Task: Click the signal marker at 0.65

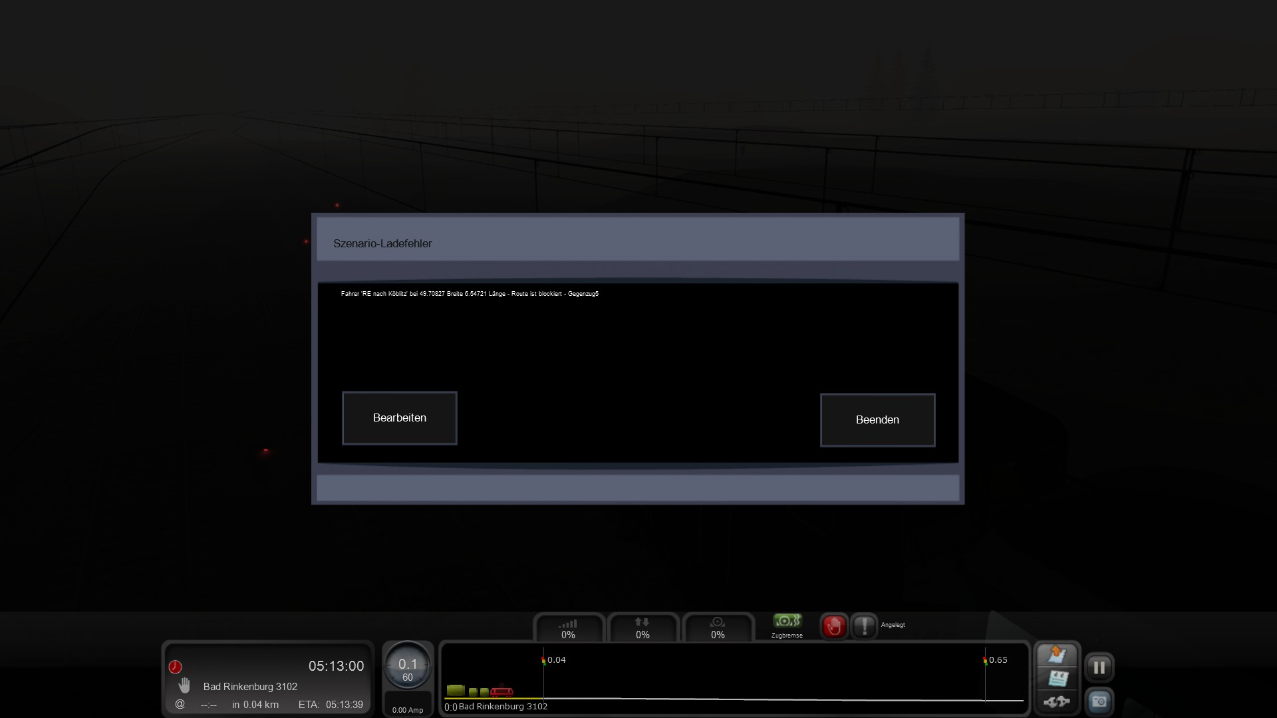Action: (x=985, y=660)
